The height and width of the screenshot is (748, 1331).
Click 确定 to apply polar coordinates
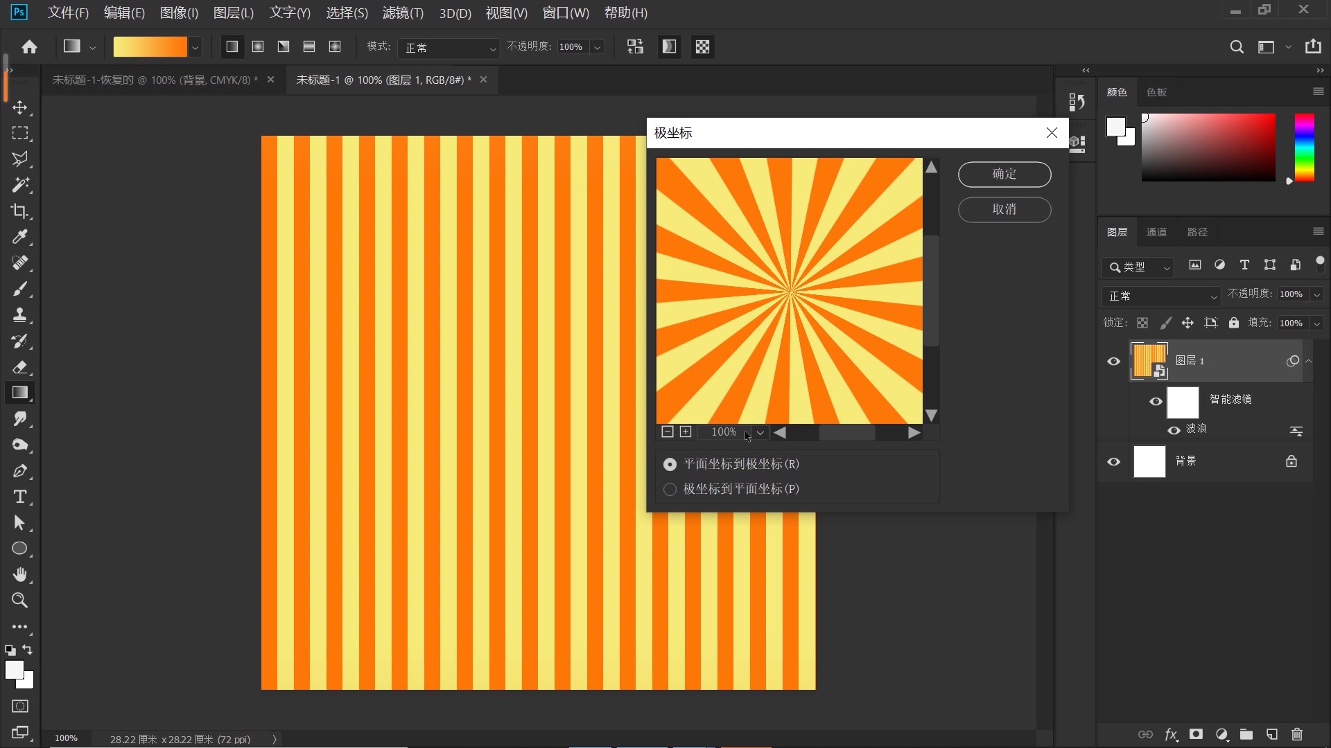click(1004, 174)
